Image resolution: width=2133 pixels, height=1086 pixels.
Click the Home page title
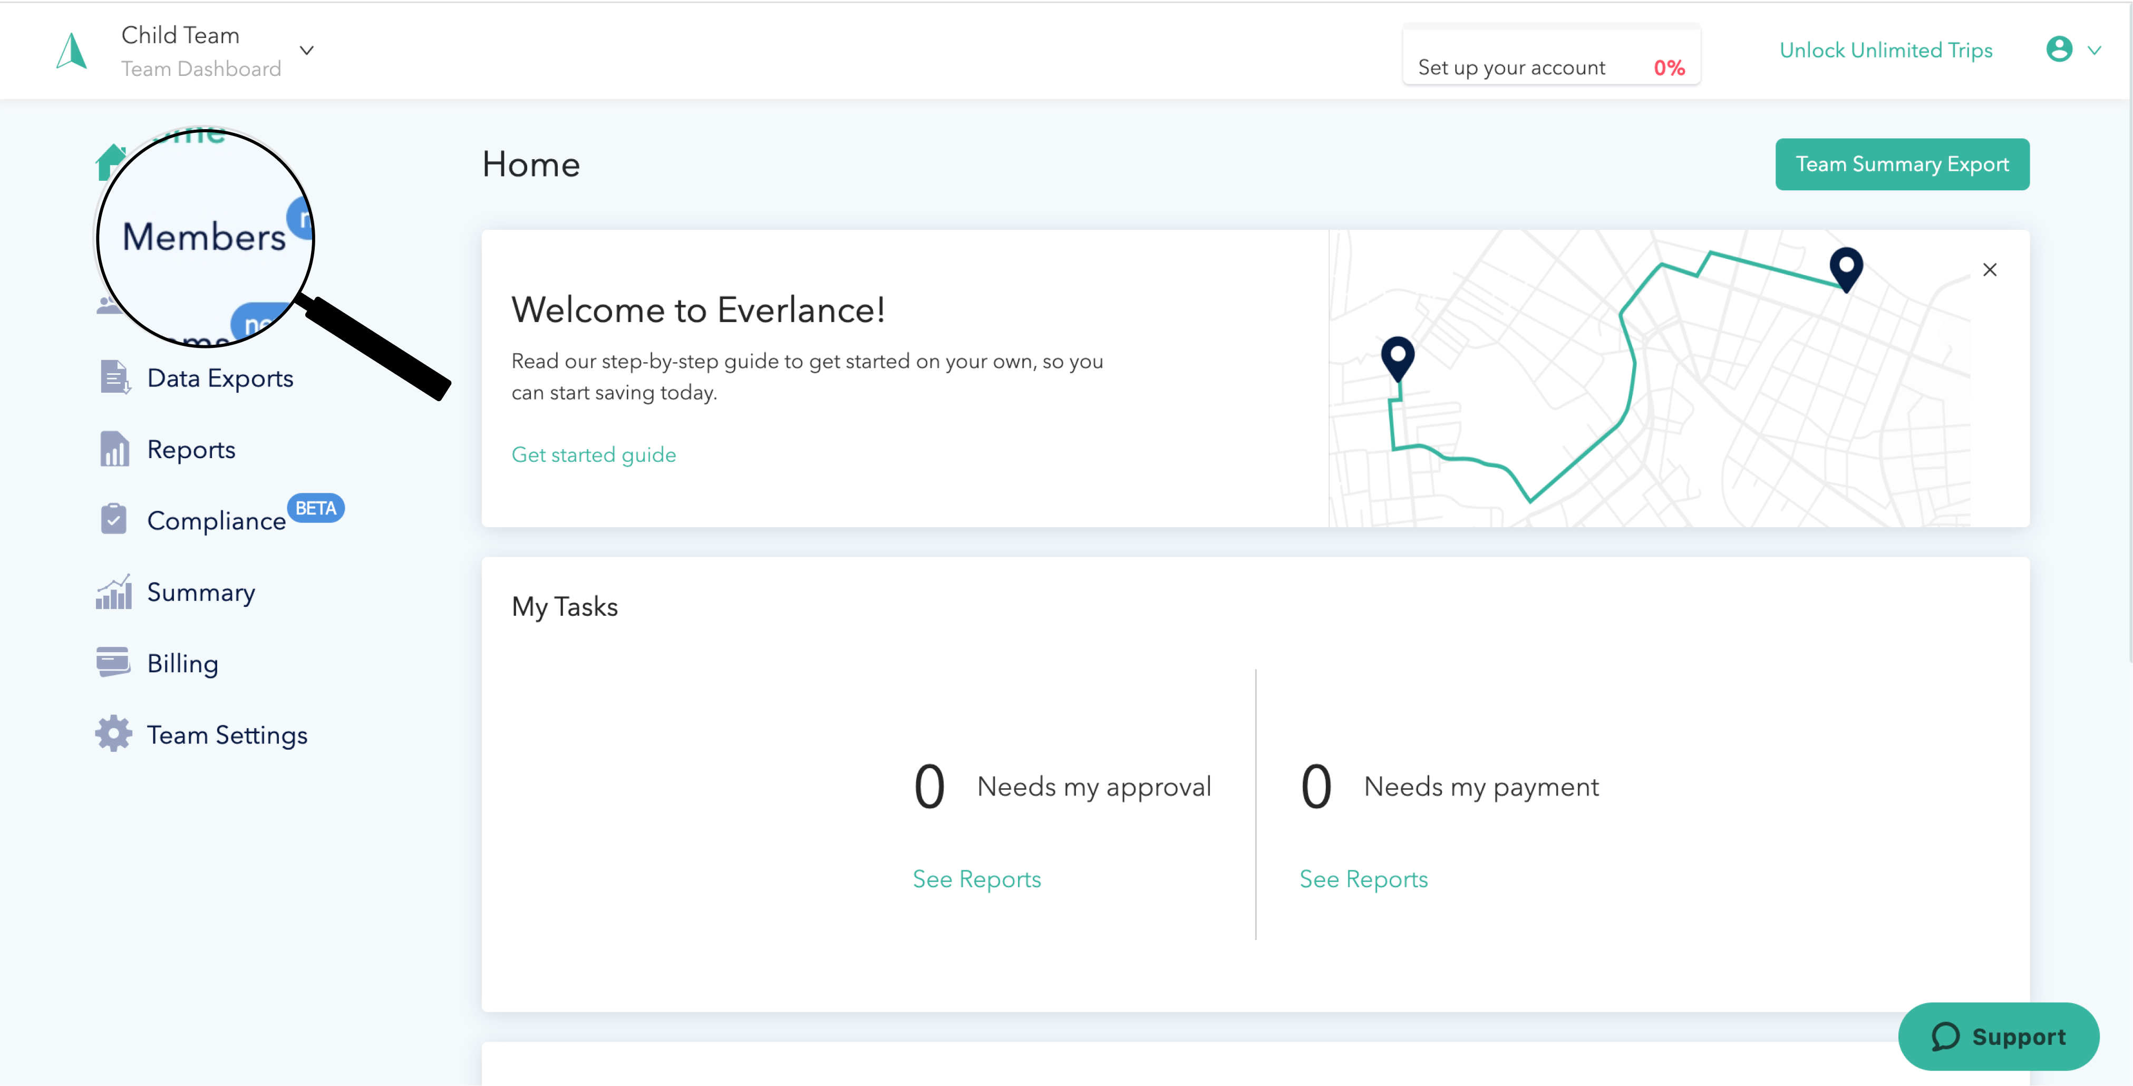click(x=531, y=164)
